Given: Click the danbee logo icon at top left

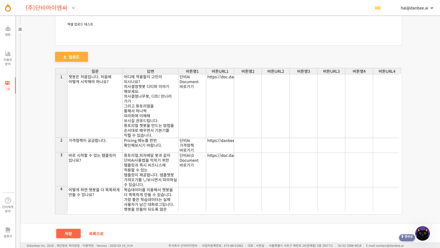Looking at the screenshot, I should [x=8, y=8].
